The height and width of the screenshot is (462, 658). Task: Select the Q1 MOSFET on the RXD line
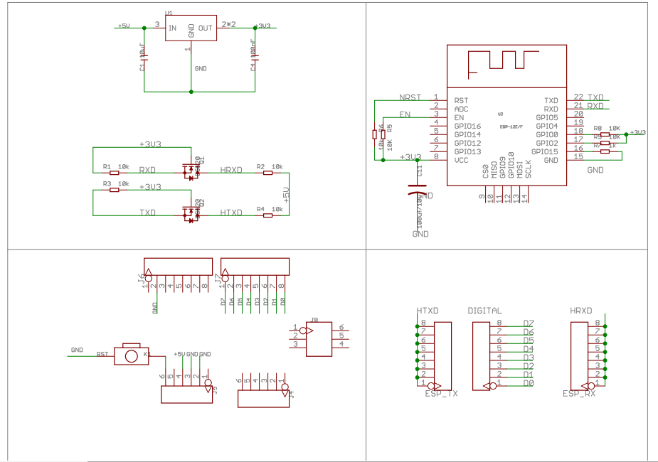click(190, 170)
